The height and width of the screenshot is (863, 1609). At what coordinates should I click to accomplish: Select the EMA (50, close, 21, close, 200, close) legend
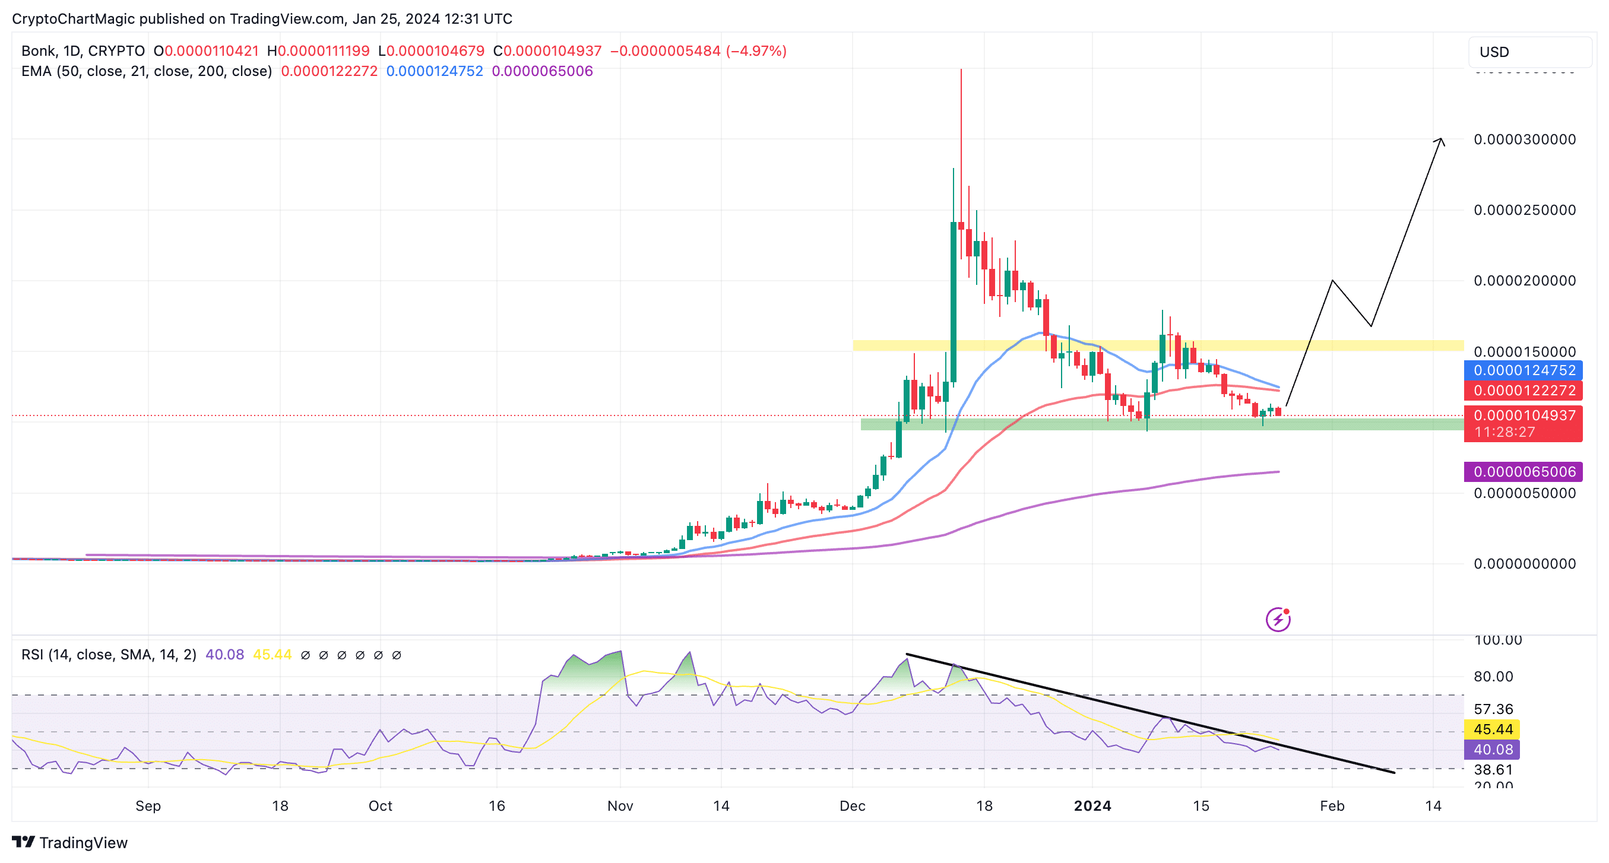(x=147, y=71)
